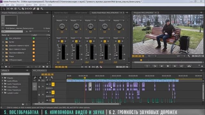Image resolution: width=205 pixels, height=115 pixels.
Task: Select the Razor tool
Action: point(23,9)
